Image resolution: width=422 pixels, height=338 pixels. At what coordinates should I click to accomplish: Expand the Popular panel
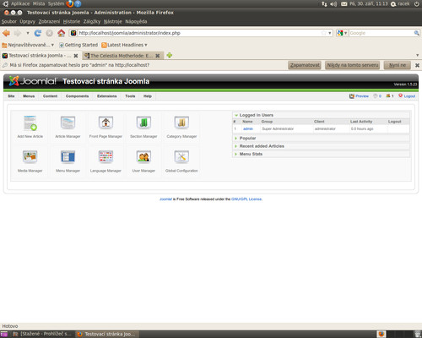click(x=247, y=139)
